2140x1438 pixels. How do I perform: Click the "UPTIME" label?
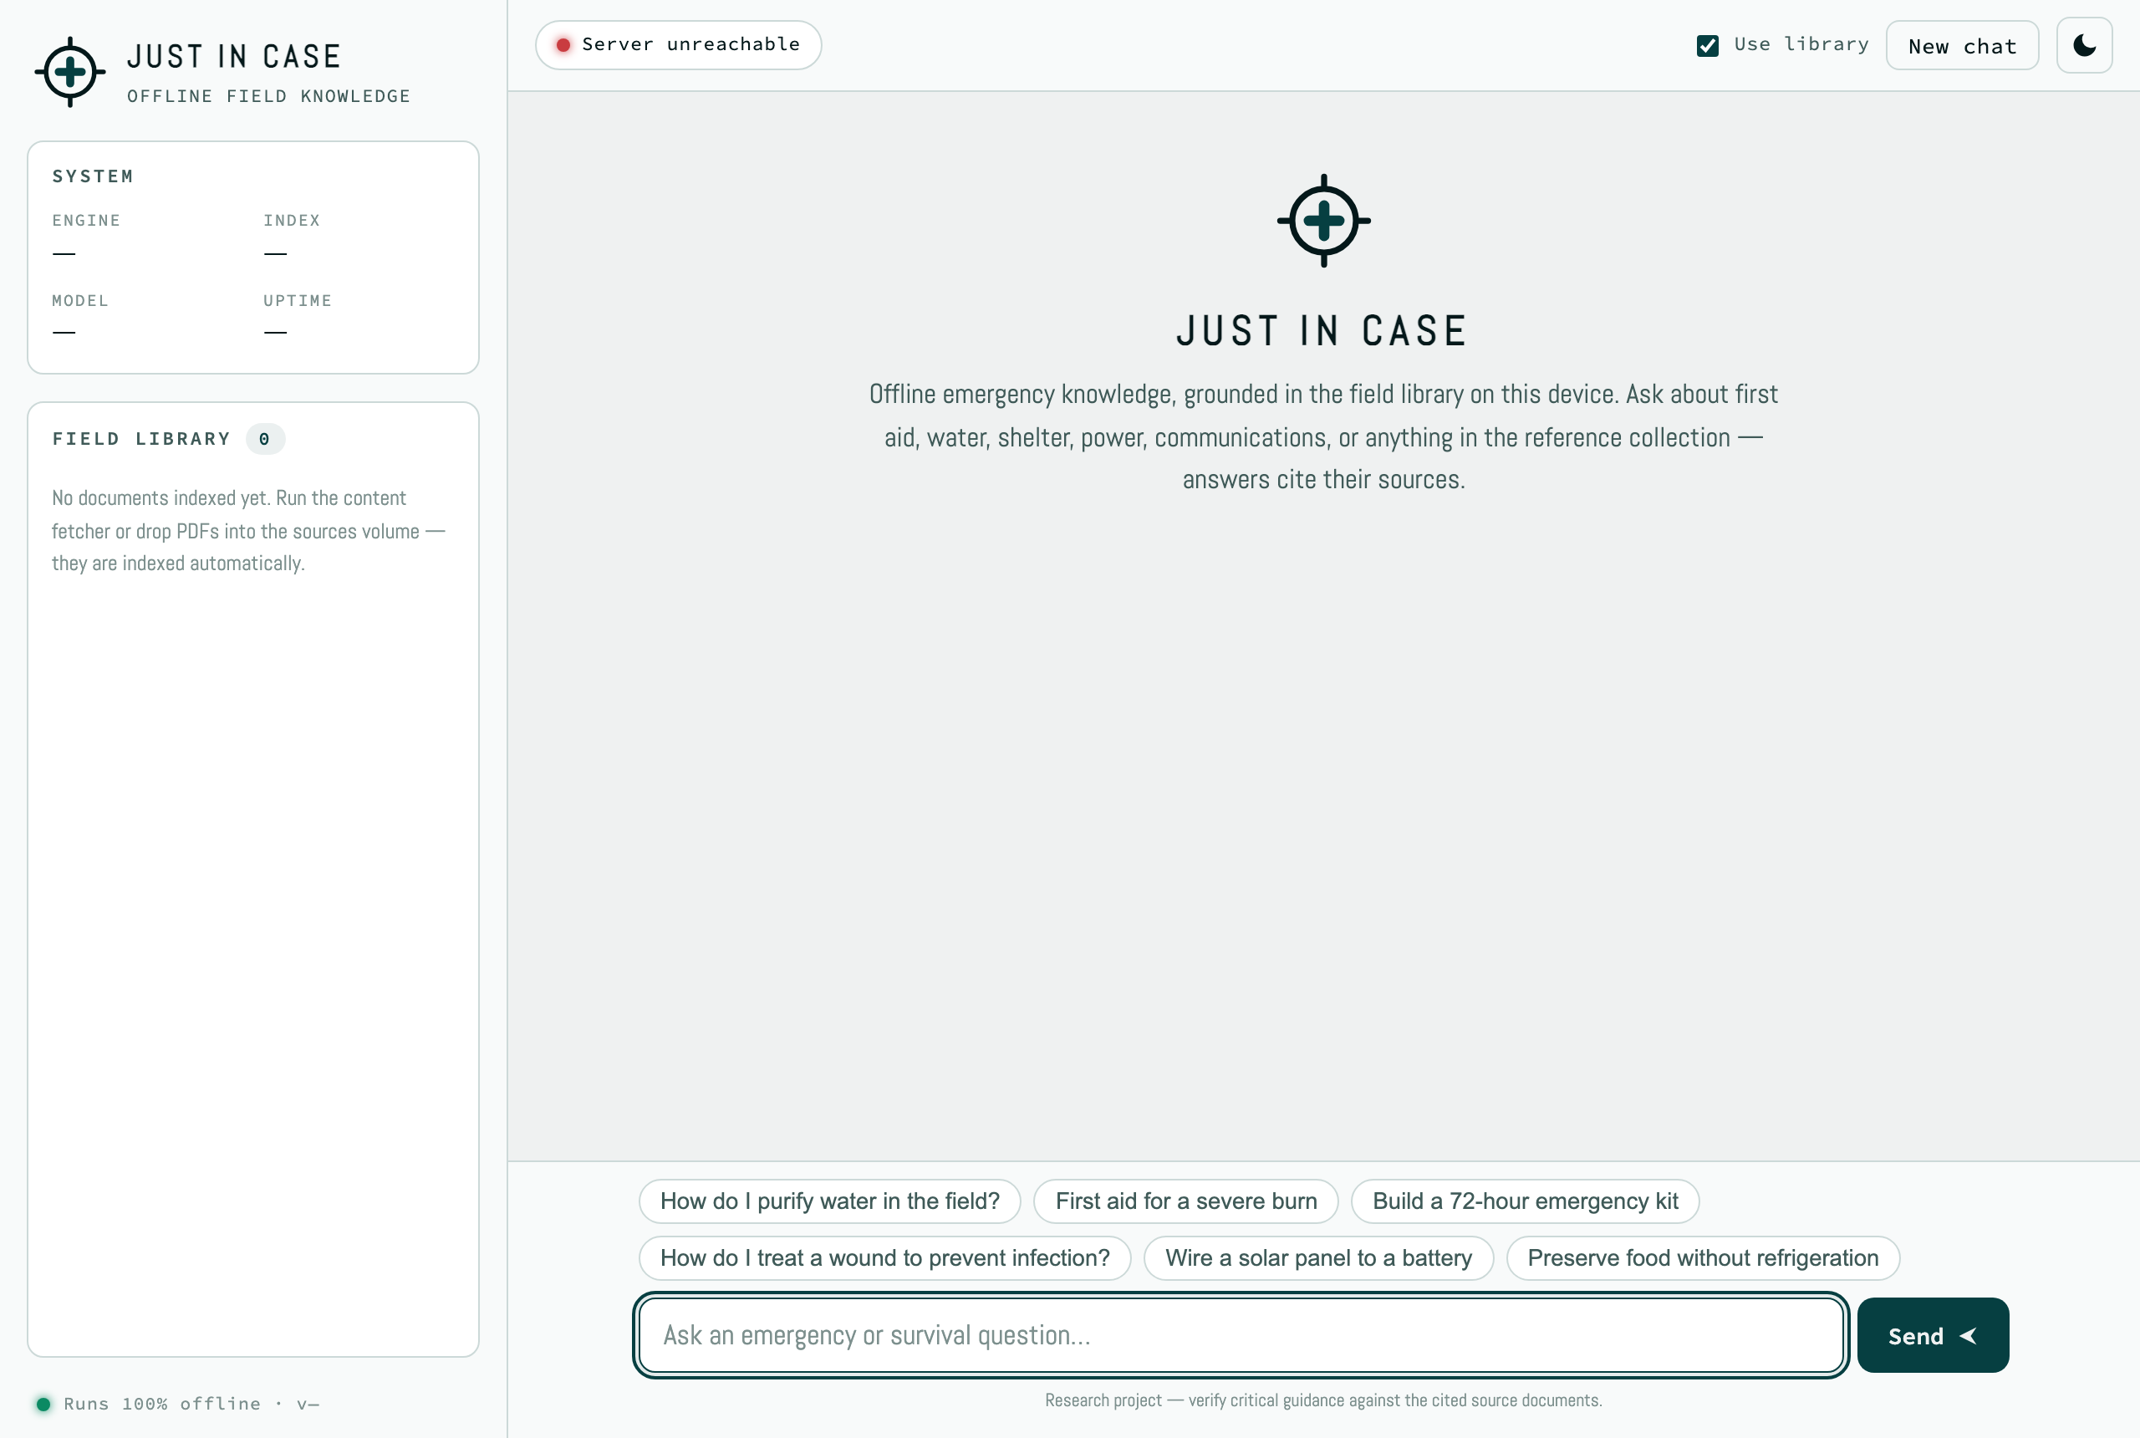point(298,301)
